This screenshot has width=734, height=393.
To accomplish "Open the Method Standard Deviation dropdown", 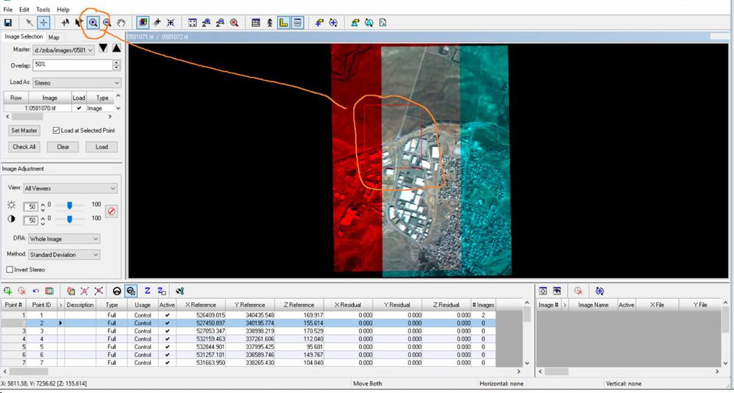I will click(64, 255).
